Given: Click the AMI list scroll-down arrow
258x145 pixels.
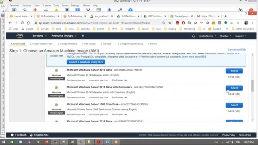Looking at the screenshot, I should tap(252, 120).
